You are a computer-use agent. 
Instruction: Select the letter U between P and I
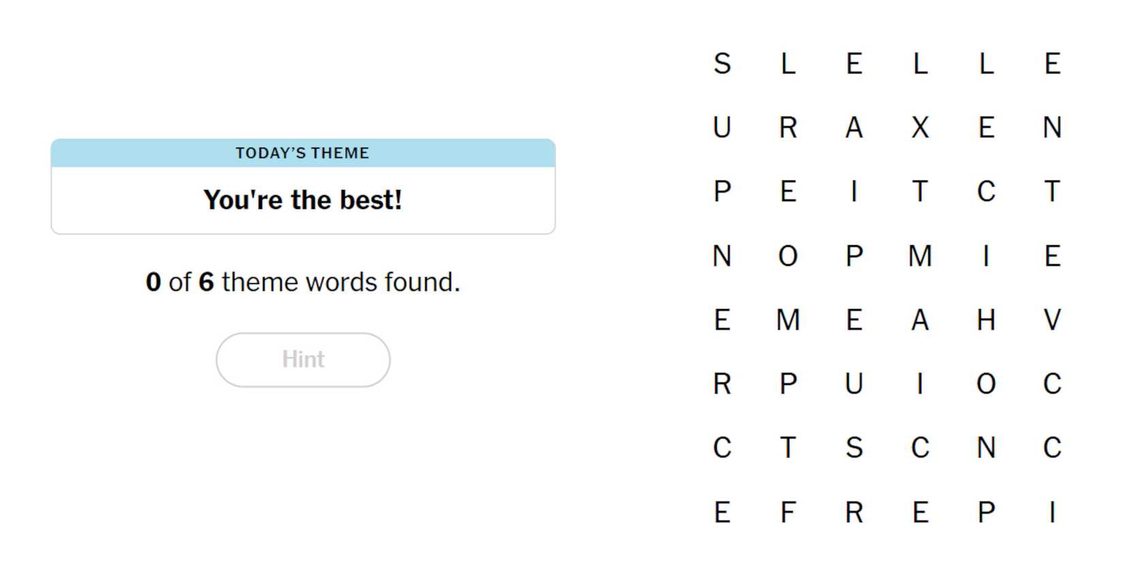coord(854,384)
